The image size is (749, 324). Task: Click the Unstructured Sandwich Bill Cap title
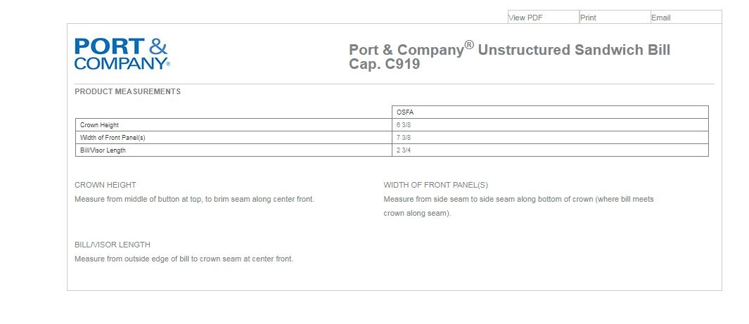(509, 57)
